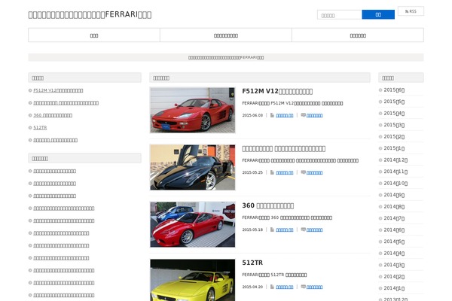Open the August 2014 archive link
The width and height of the screenshot is (452, 301).
(x=394, y=206)
